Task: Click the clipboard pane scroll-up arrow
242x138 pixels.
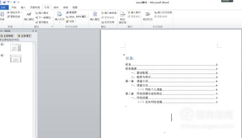Action: (x=34, y=44)
